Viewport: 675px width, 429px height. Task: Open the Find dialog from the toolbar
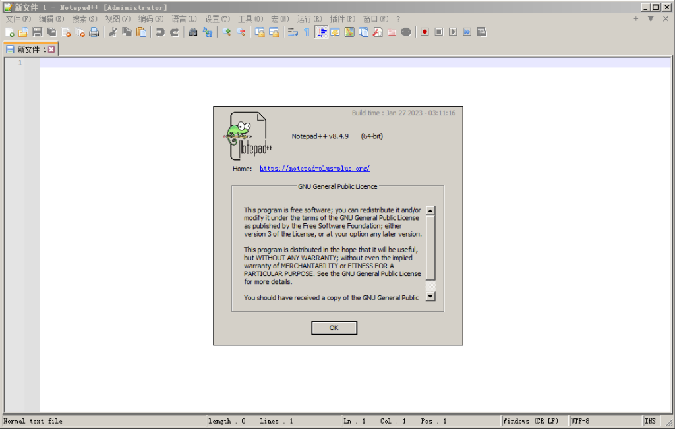click(192, 32)
